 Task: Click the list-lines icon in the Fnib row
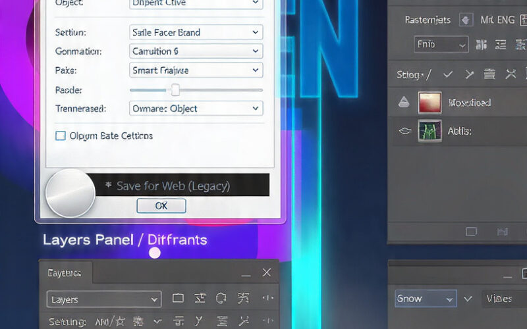coord(501,44)
